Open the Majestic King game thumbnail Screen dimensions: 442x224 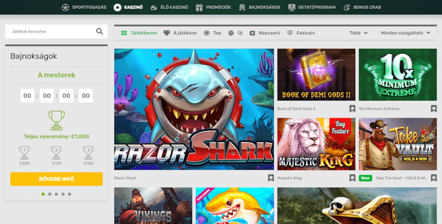316,144
